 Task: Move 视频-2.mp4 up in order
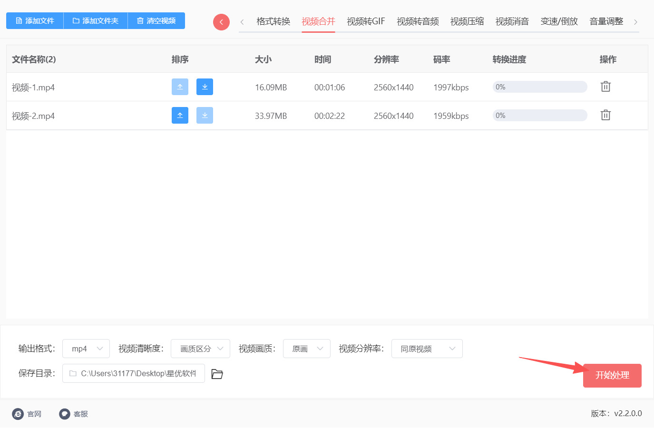click(180, 115)
